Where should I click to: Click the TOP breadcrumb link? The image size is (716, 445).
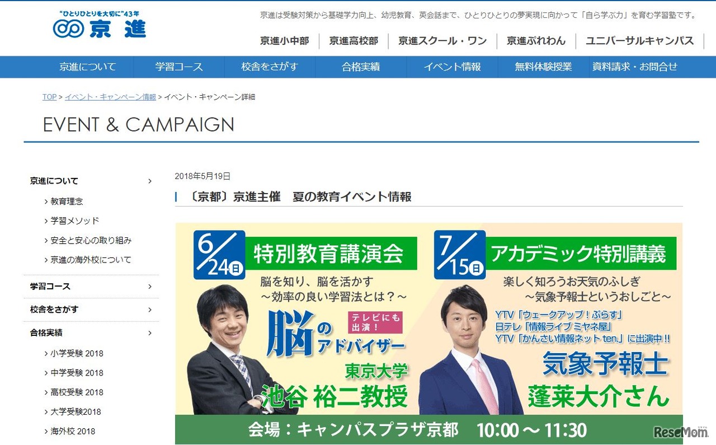[49, 97]
